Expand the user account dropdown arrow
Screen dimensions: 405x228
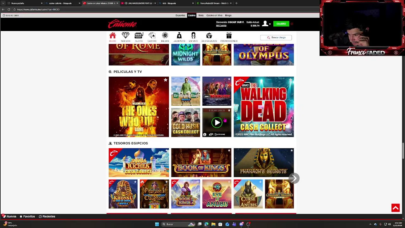[270, 24]
